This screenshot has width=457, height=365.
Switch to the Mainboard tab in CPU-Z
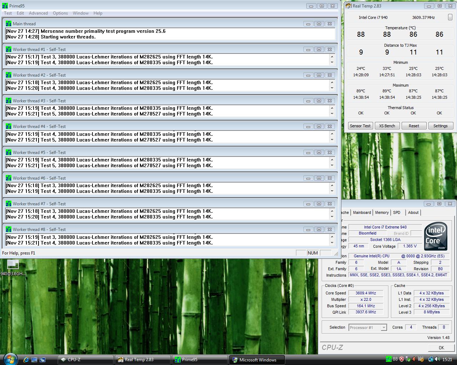click(362, 212)
